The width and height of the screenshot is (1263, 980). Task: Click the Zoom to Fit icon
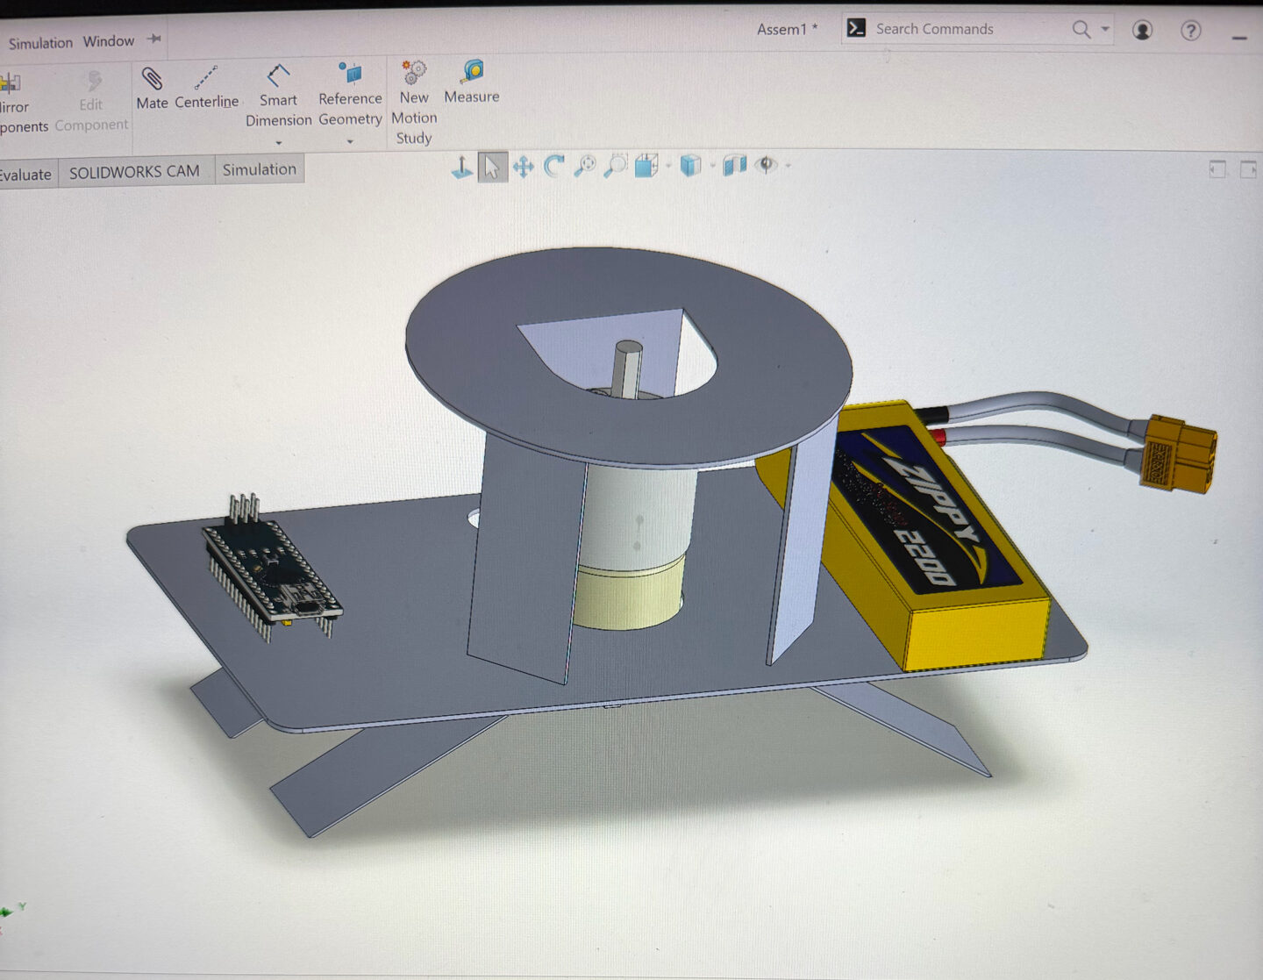tap(585, 166)
